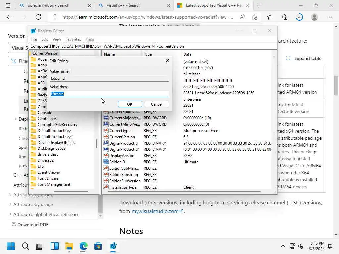Select the EFS folder icon
The width and height of the screenshot is (339, 254).
[x=33, y=166]
